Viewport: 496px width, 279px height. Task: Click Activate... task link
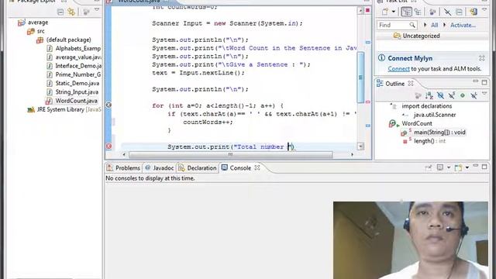click(x=463, y=25)
